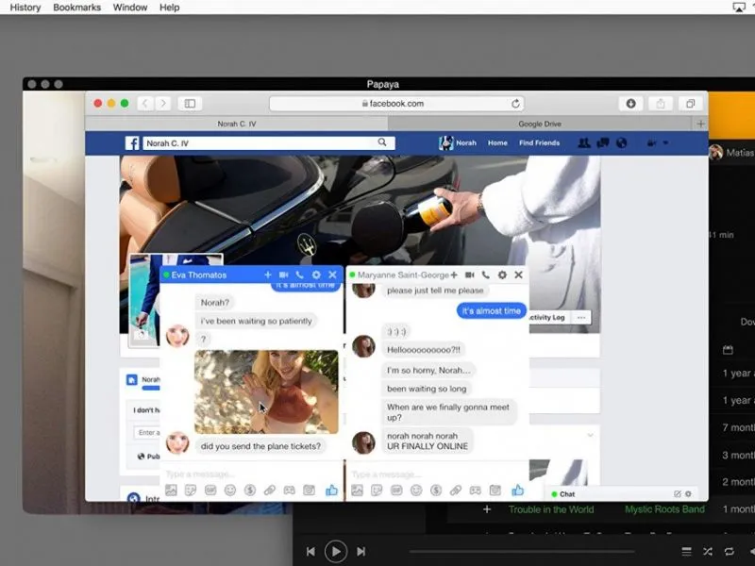Open the Activity Log button
The image size is (755, 566).
pos(549,318)
